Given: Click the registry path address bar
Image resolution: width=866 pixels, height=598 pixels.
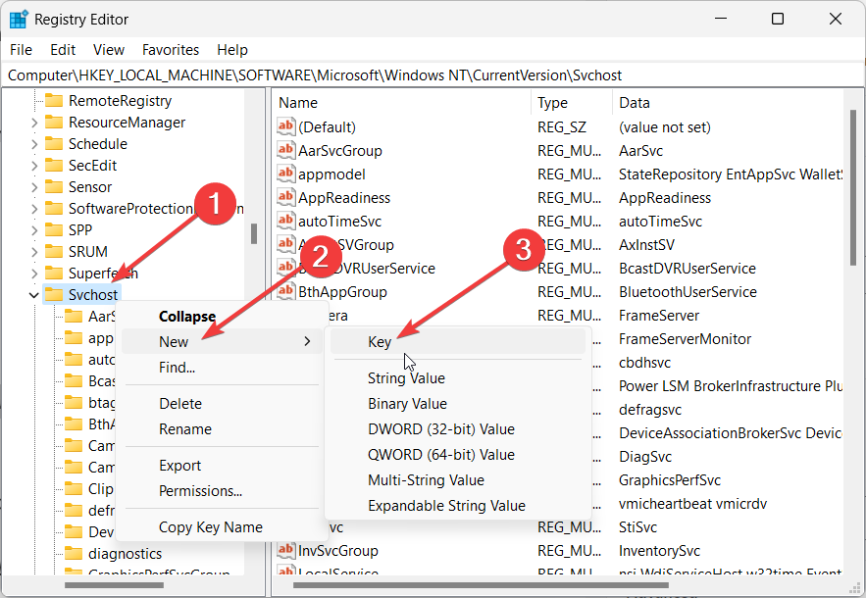Looking at the screenshot, I should (433, 75).
